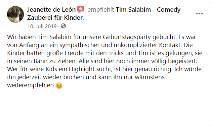The width and height of the screenshot is (212, 128).
Task: Click the word wärmstens in the review
Action: tap(150, 77)
